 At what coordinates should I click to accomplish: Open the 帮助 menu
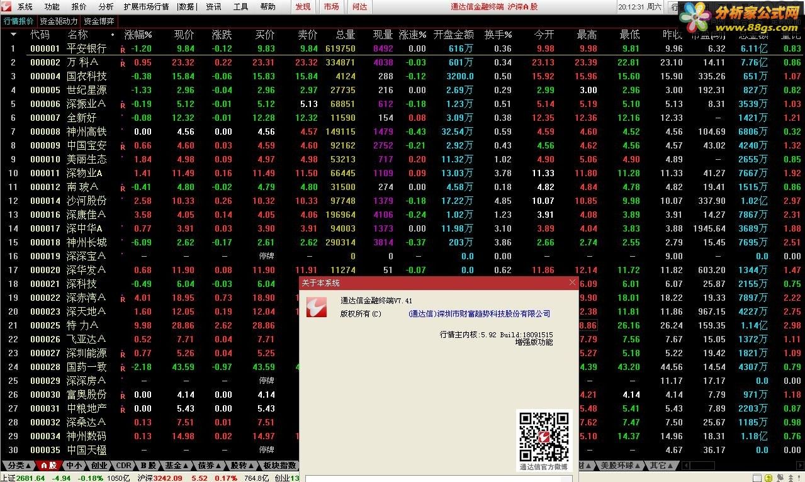click(267, 7)
